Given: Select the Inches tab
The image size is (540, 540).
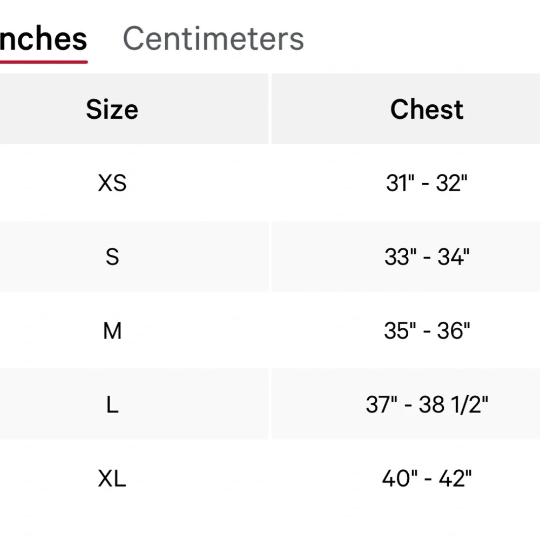Looking at the screenshot, I should tap(43, 39).
